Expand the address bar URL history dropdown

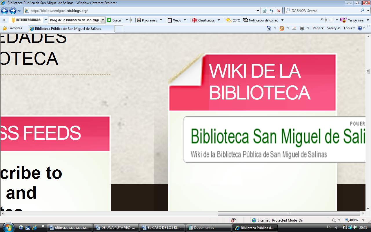pos(258,11)
